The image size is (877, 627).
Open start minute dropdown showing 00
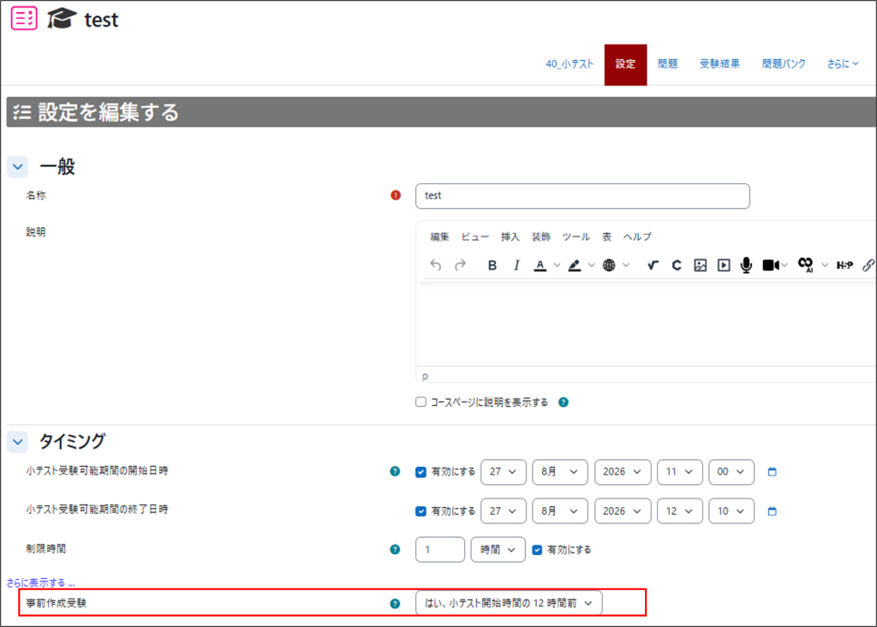click(731, 472)
